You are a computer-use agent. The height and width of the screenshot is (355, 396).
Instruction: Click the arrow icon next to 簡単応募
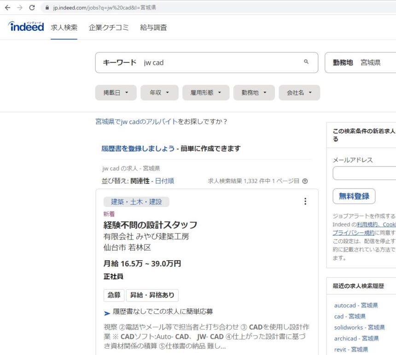107,313
